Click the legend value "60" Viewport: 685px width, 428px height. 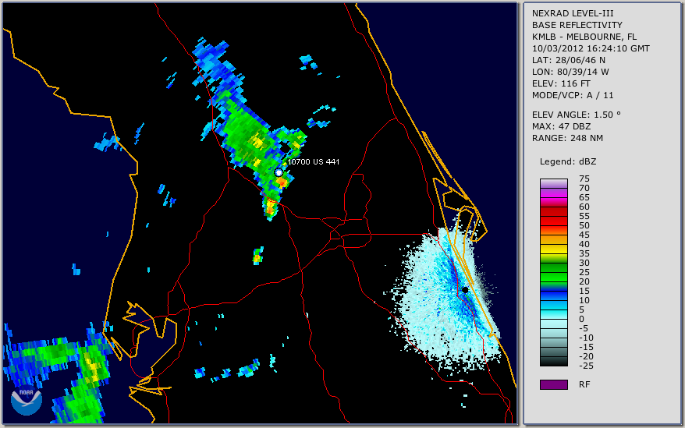pyautogui.click(x=584, y=207)
